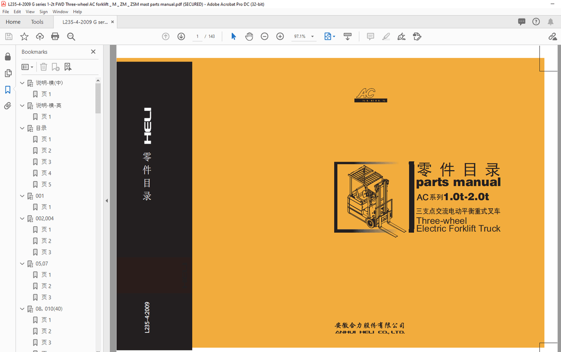Image resolution: width=561 pixels, height=352 pixels.
Task: Click the Print file icon
Action: (55, 37)
